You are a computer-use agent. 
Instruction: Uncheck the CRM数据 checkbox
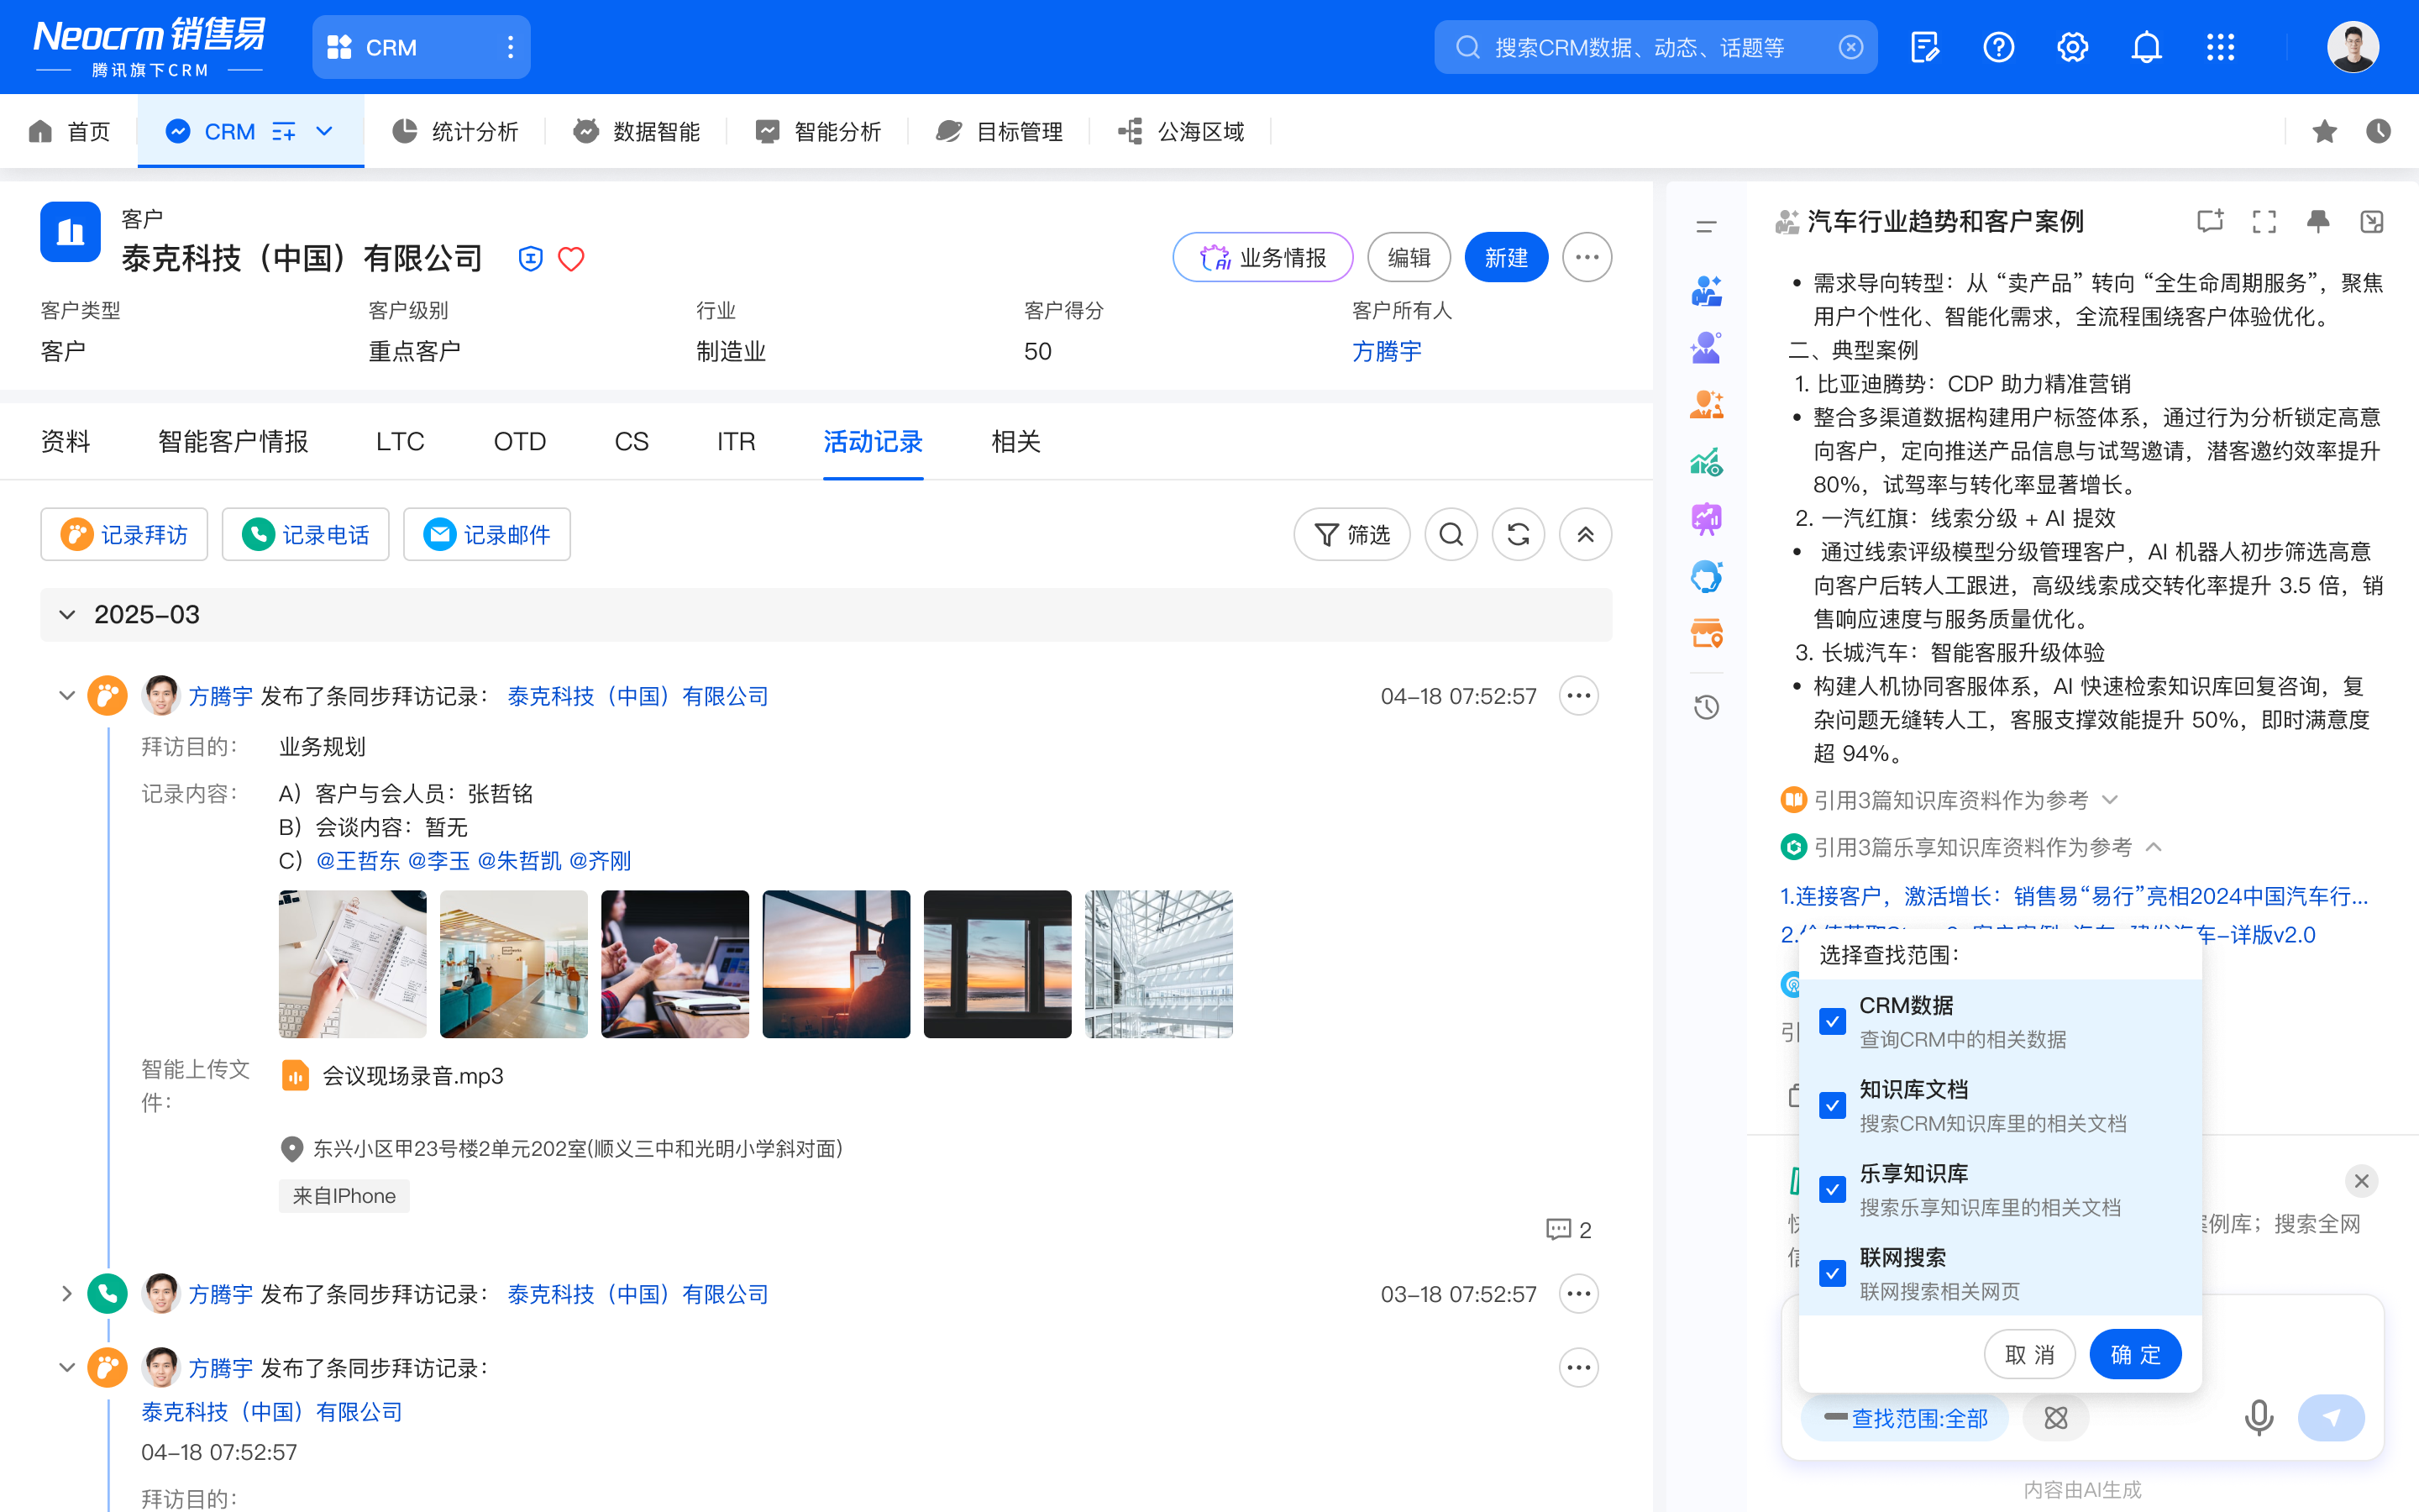pyautogui.click(x=1832, y=1021)
